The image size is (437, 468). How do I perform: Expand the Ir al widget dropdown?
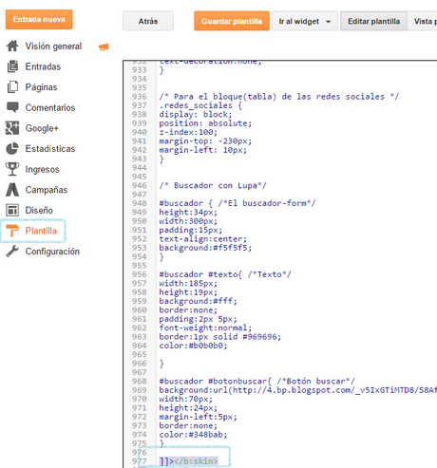(x=305, y=21)
